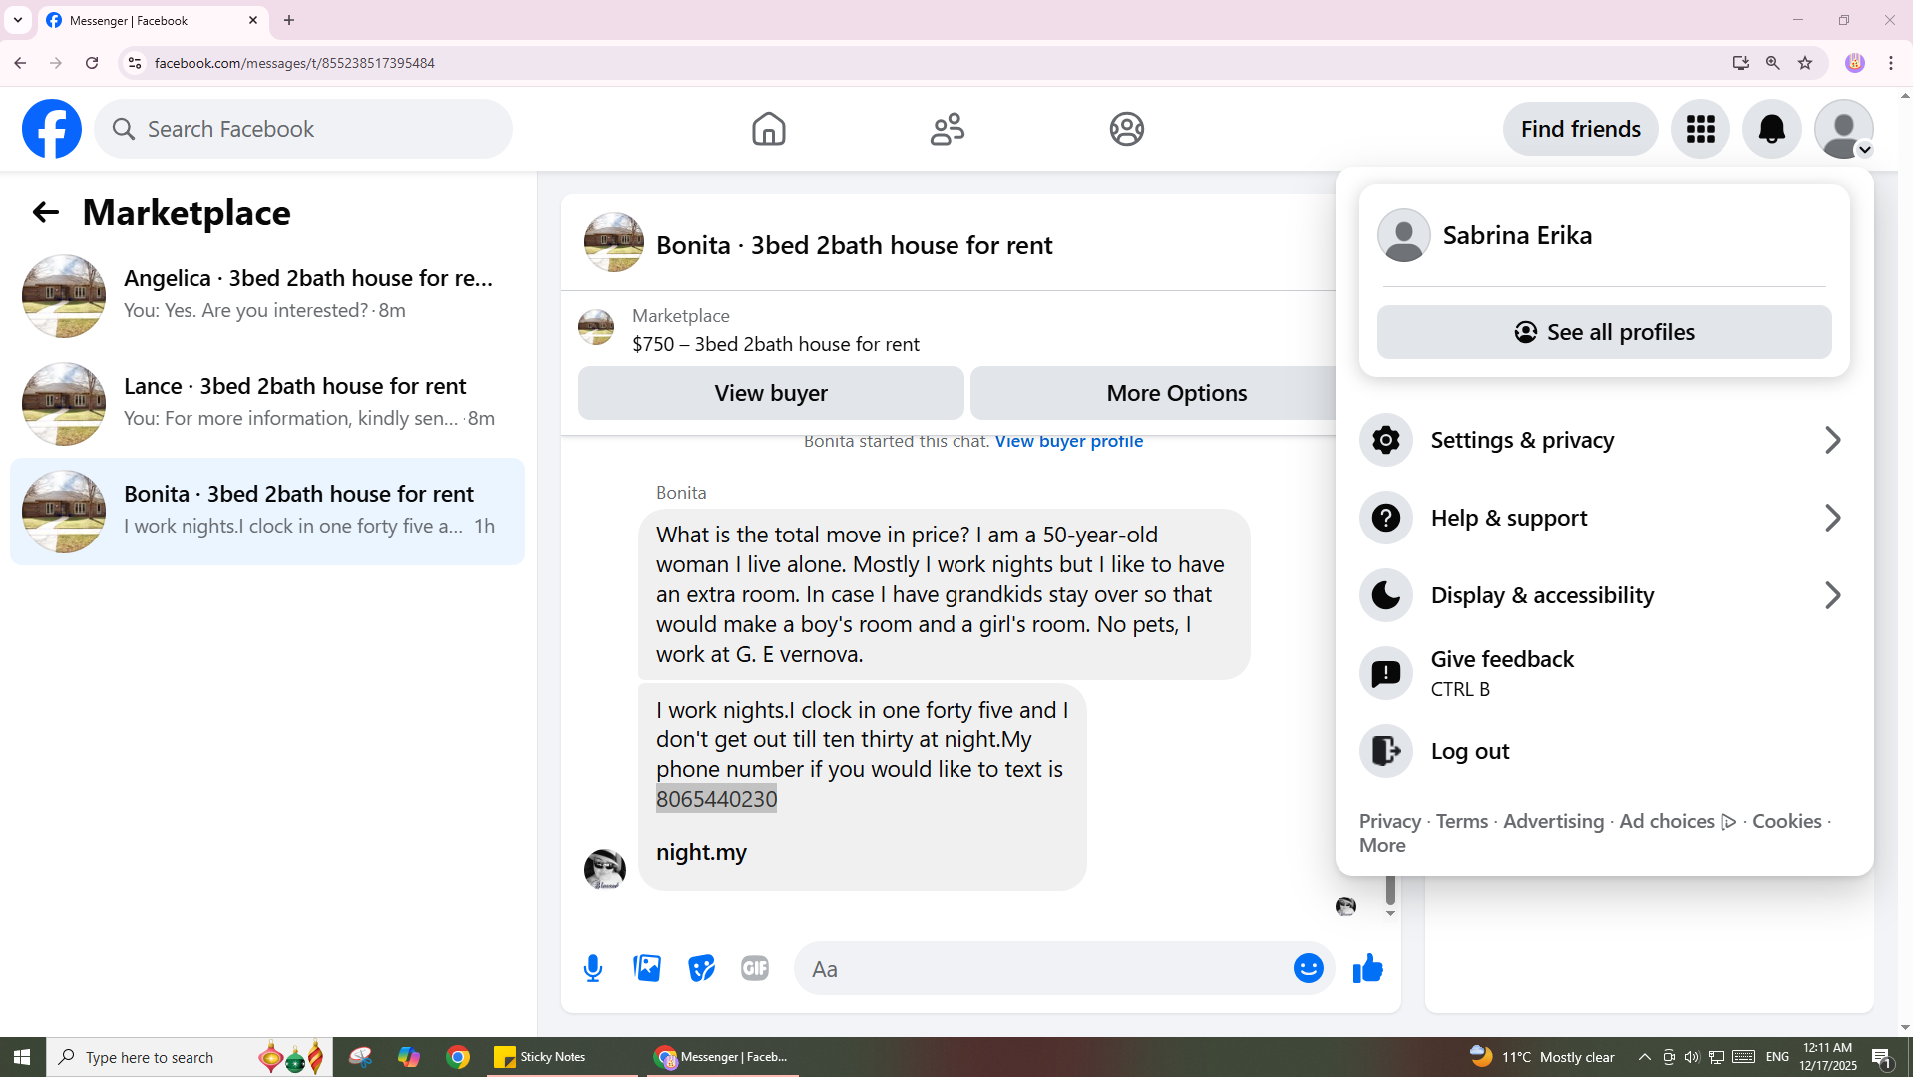1913x1077 pixels.
Task: Open the Facebook logo home link
Action: pos(52,129)
